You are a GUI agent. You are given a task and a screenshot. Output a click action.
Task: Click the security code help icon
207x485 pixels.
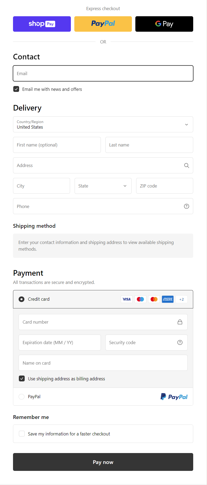coord(180,343)
